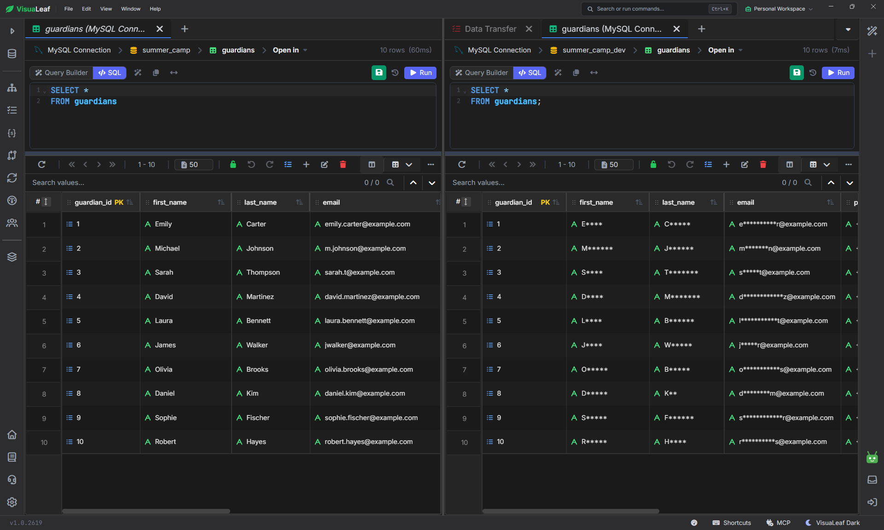Viewport: 884px width, 530px height.
Task: Open the layers stack sidebar icon
Action: point(12,257)
